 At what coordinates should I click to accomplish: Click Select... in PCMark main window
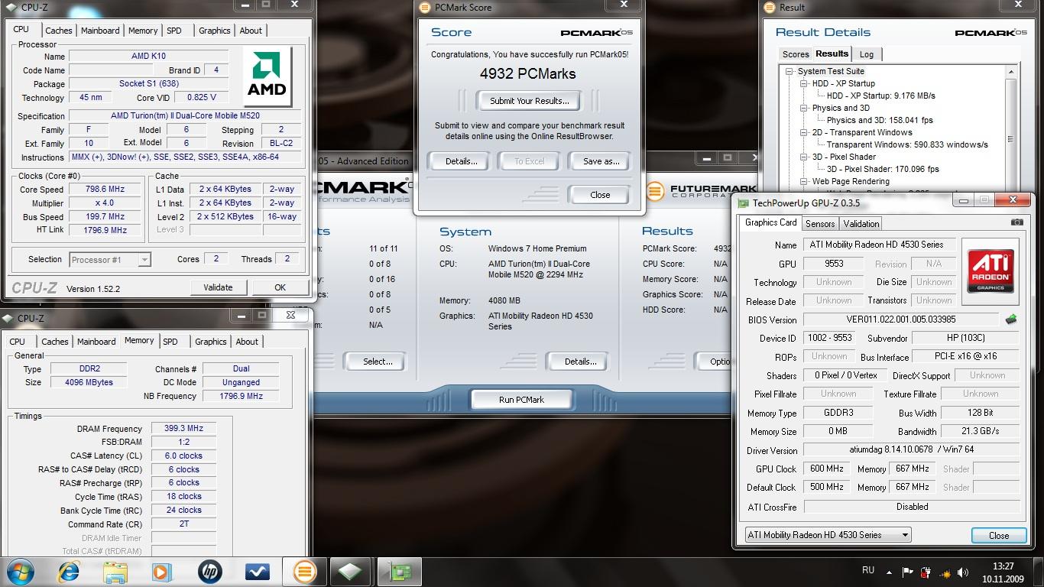378,362
